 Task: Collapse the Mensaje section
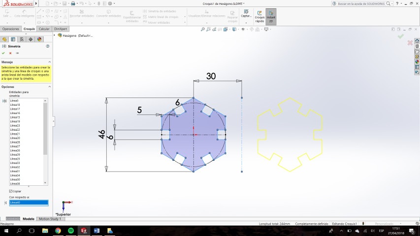[x=50, y=62]
